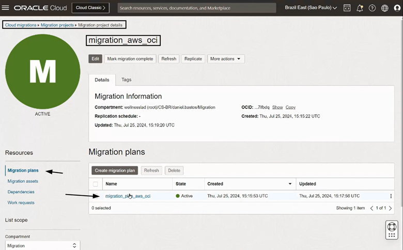Viewport: 403px width, 250px height.
Task: Open the user profile avatar menu
Action: click(397, 8)
